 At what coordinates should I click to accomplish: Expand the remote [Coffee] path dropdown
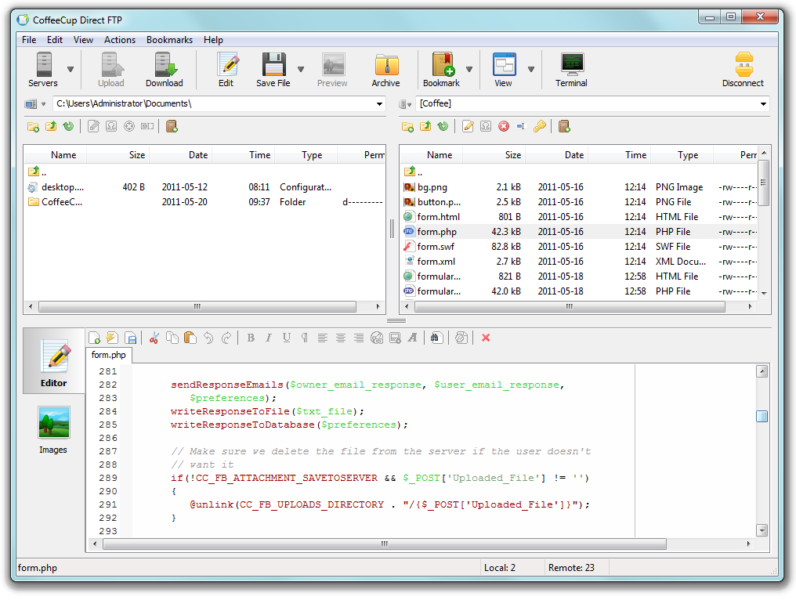(x=763, y=103)
